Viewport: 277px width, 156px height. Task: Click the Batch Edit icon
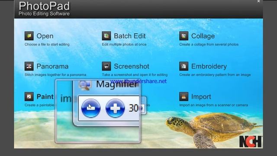click(x=106, y=36)
